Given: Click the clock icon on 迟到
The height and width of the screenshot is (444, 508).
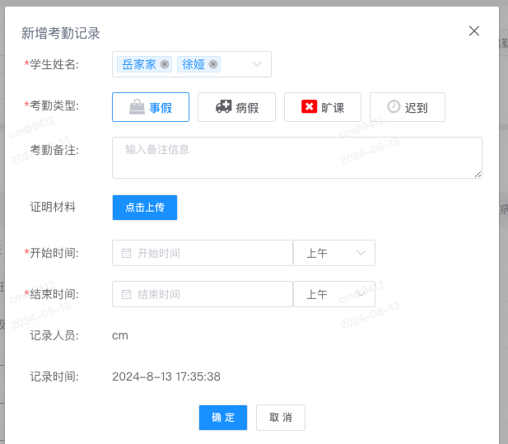Looking at the screenshot, I should 394,106.
